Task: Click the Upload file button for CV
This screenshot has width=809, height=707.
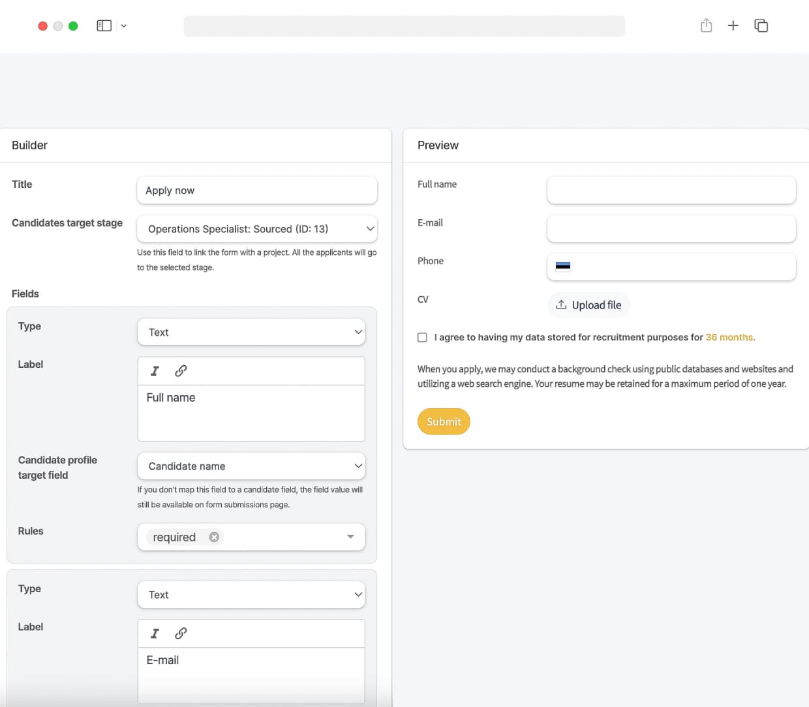Action: 588,305
